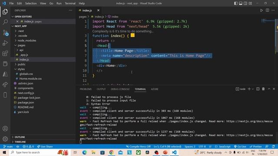Collapse the pages folder
Screen dimensions: 278x156
[21, 45]
